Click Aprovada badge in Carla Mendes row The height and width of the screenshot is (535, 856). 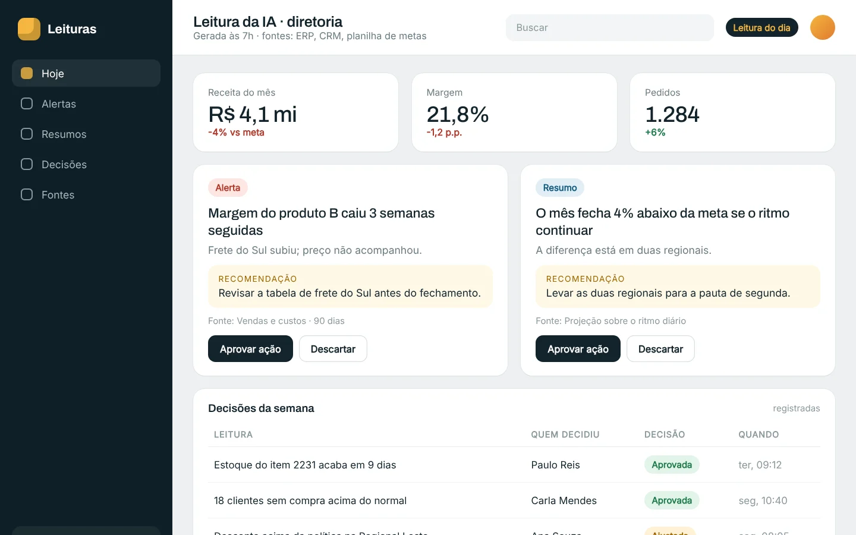tap(672, 501)
